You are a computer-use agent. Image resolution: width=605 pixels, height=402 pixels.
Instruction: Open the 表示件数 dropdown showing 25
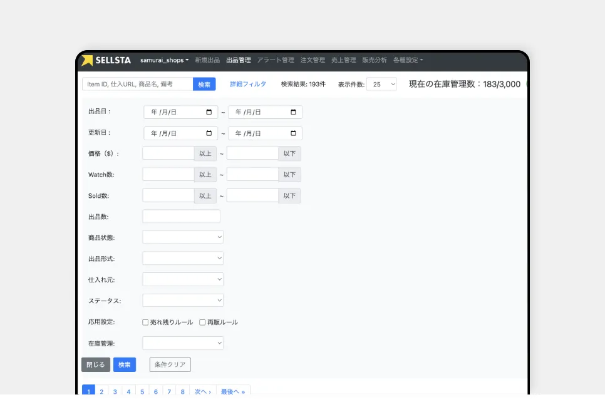(x=381, y=84)
